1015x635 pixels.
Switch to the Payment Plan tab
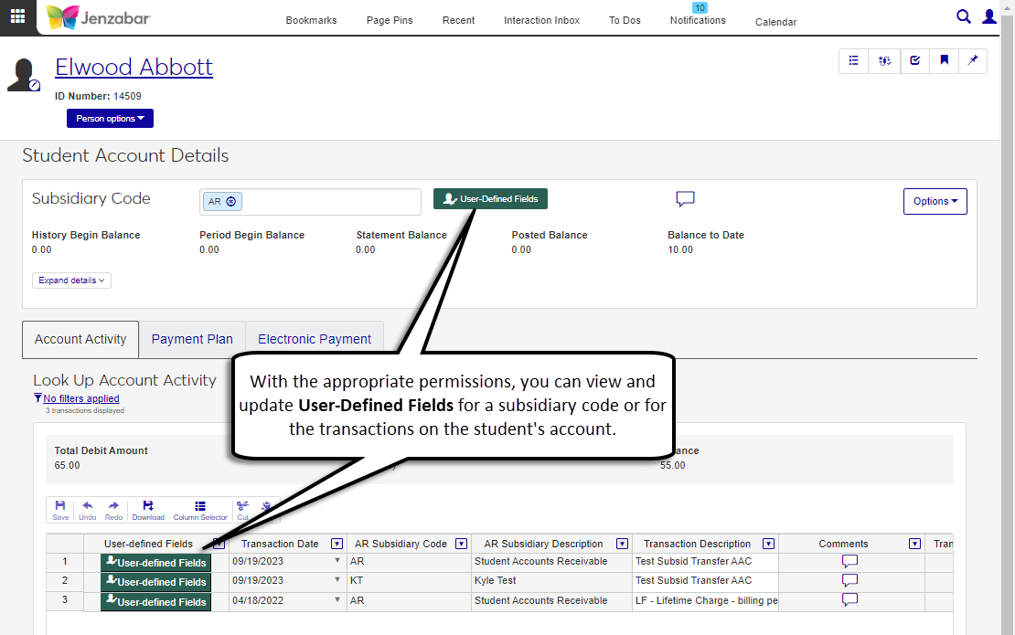(192, 339)
